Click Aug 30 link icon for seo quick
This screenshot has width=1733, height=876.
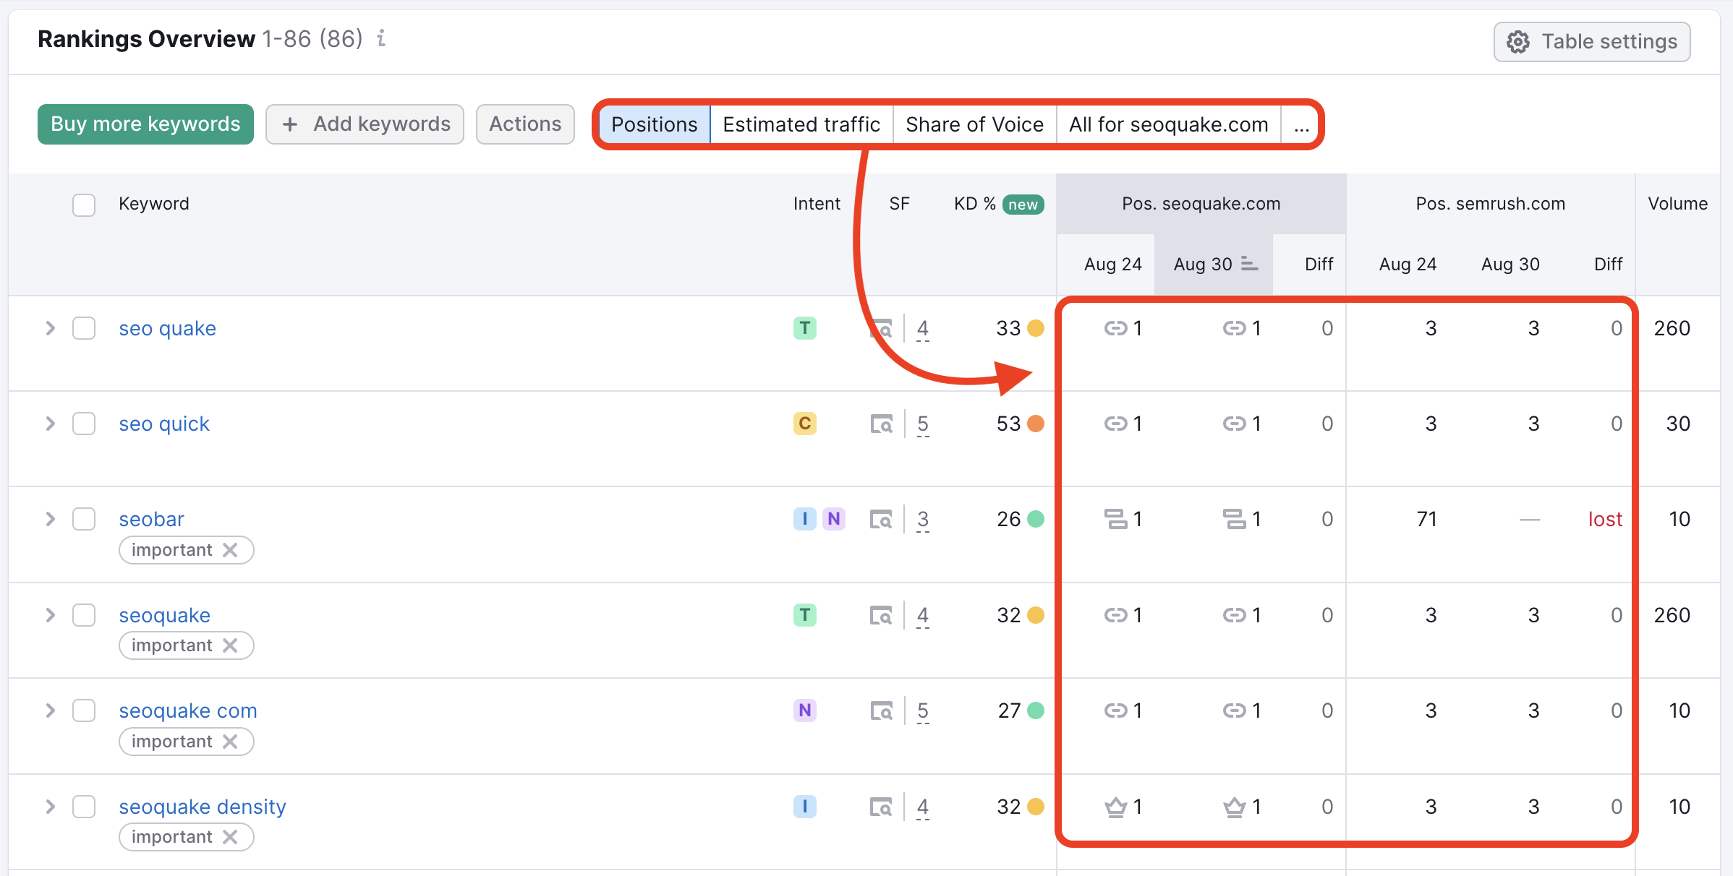[x=1235, y=424]
